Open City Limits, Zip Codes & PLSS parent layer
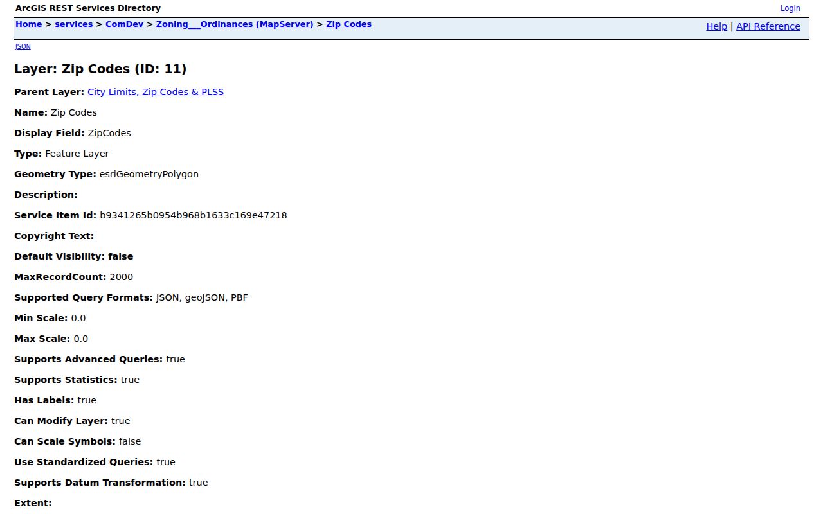 click(156, 92)
